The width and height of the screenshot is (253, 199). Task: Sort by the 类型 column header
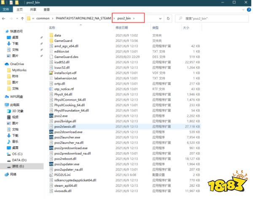coord(155,28)
